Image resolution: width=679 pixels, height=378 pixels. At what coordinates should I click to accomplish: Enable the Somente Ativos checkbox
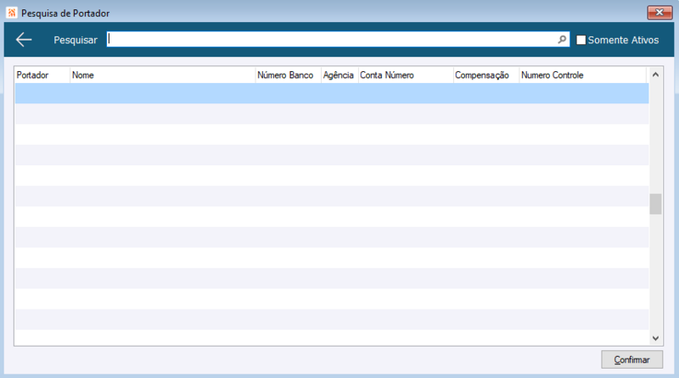581,40
